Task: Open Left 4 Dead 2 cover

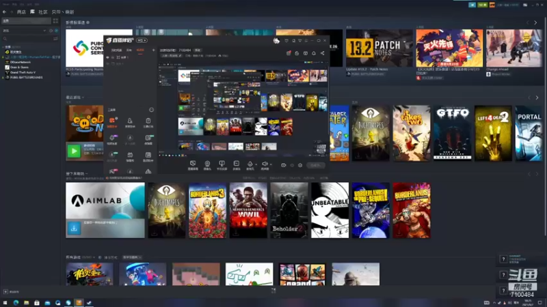Action: tap(493, 133)
